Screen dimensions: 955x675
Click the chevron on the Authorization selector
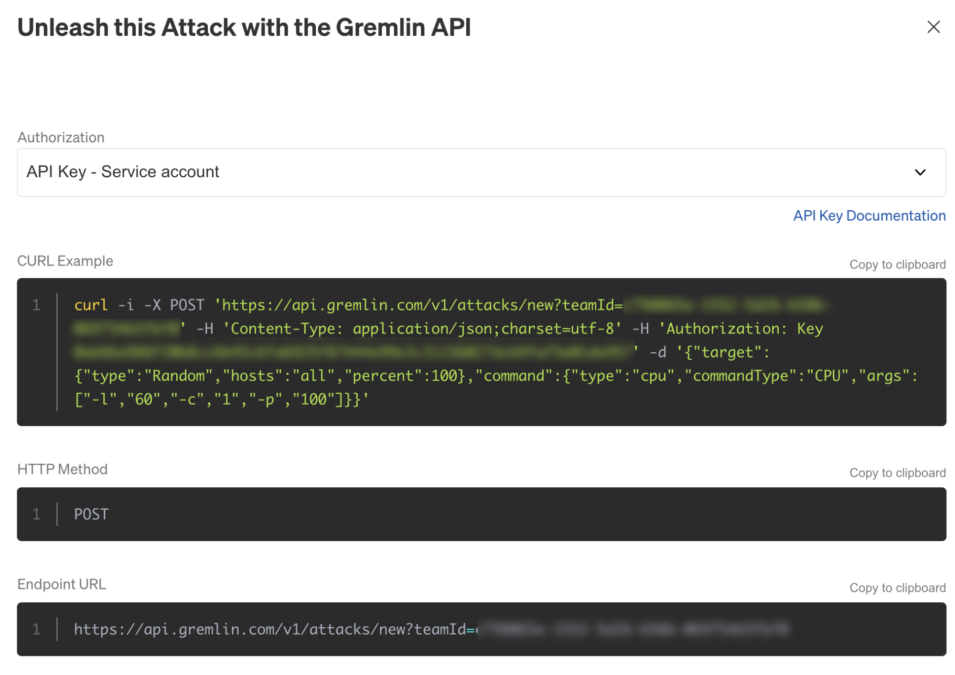pos(921,172)
